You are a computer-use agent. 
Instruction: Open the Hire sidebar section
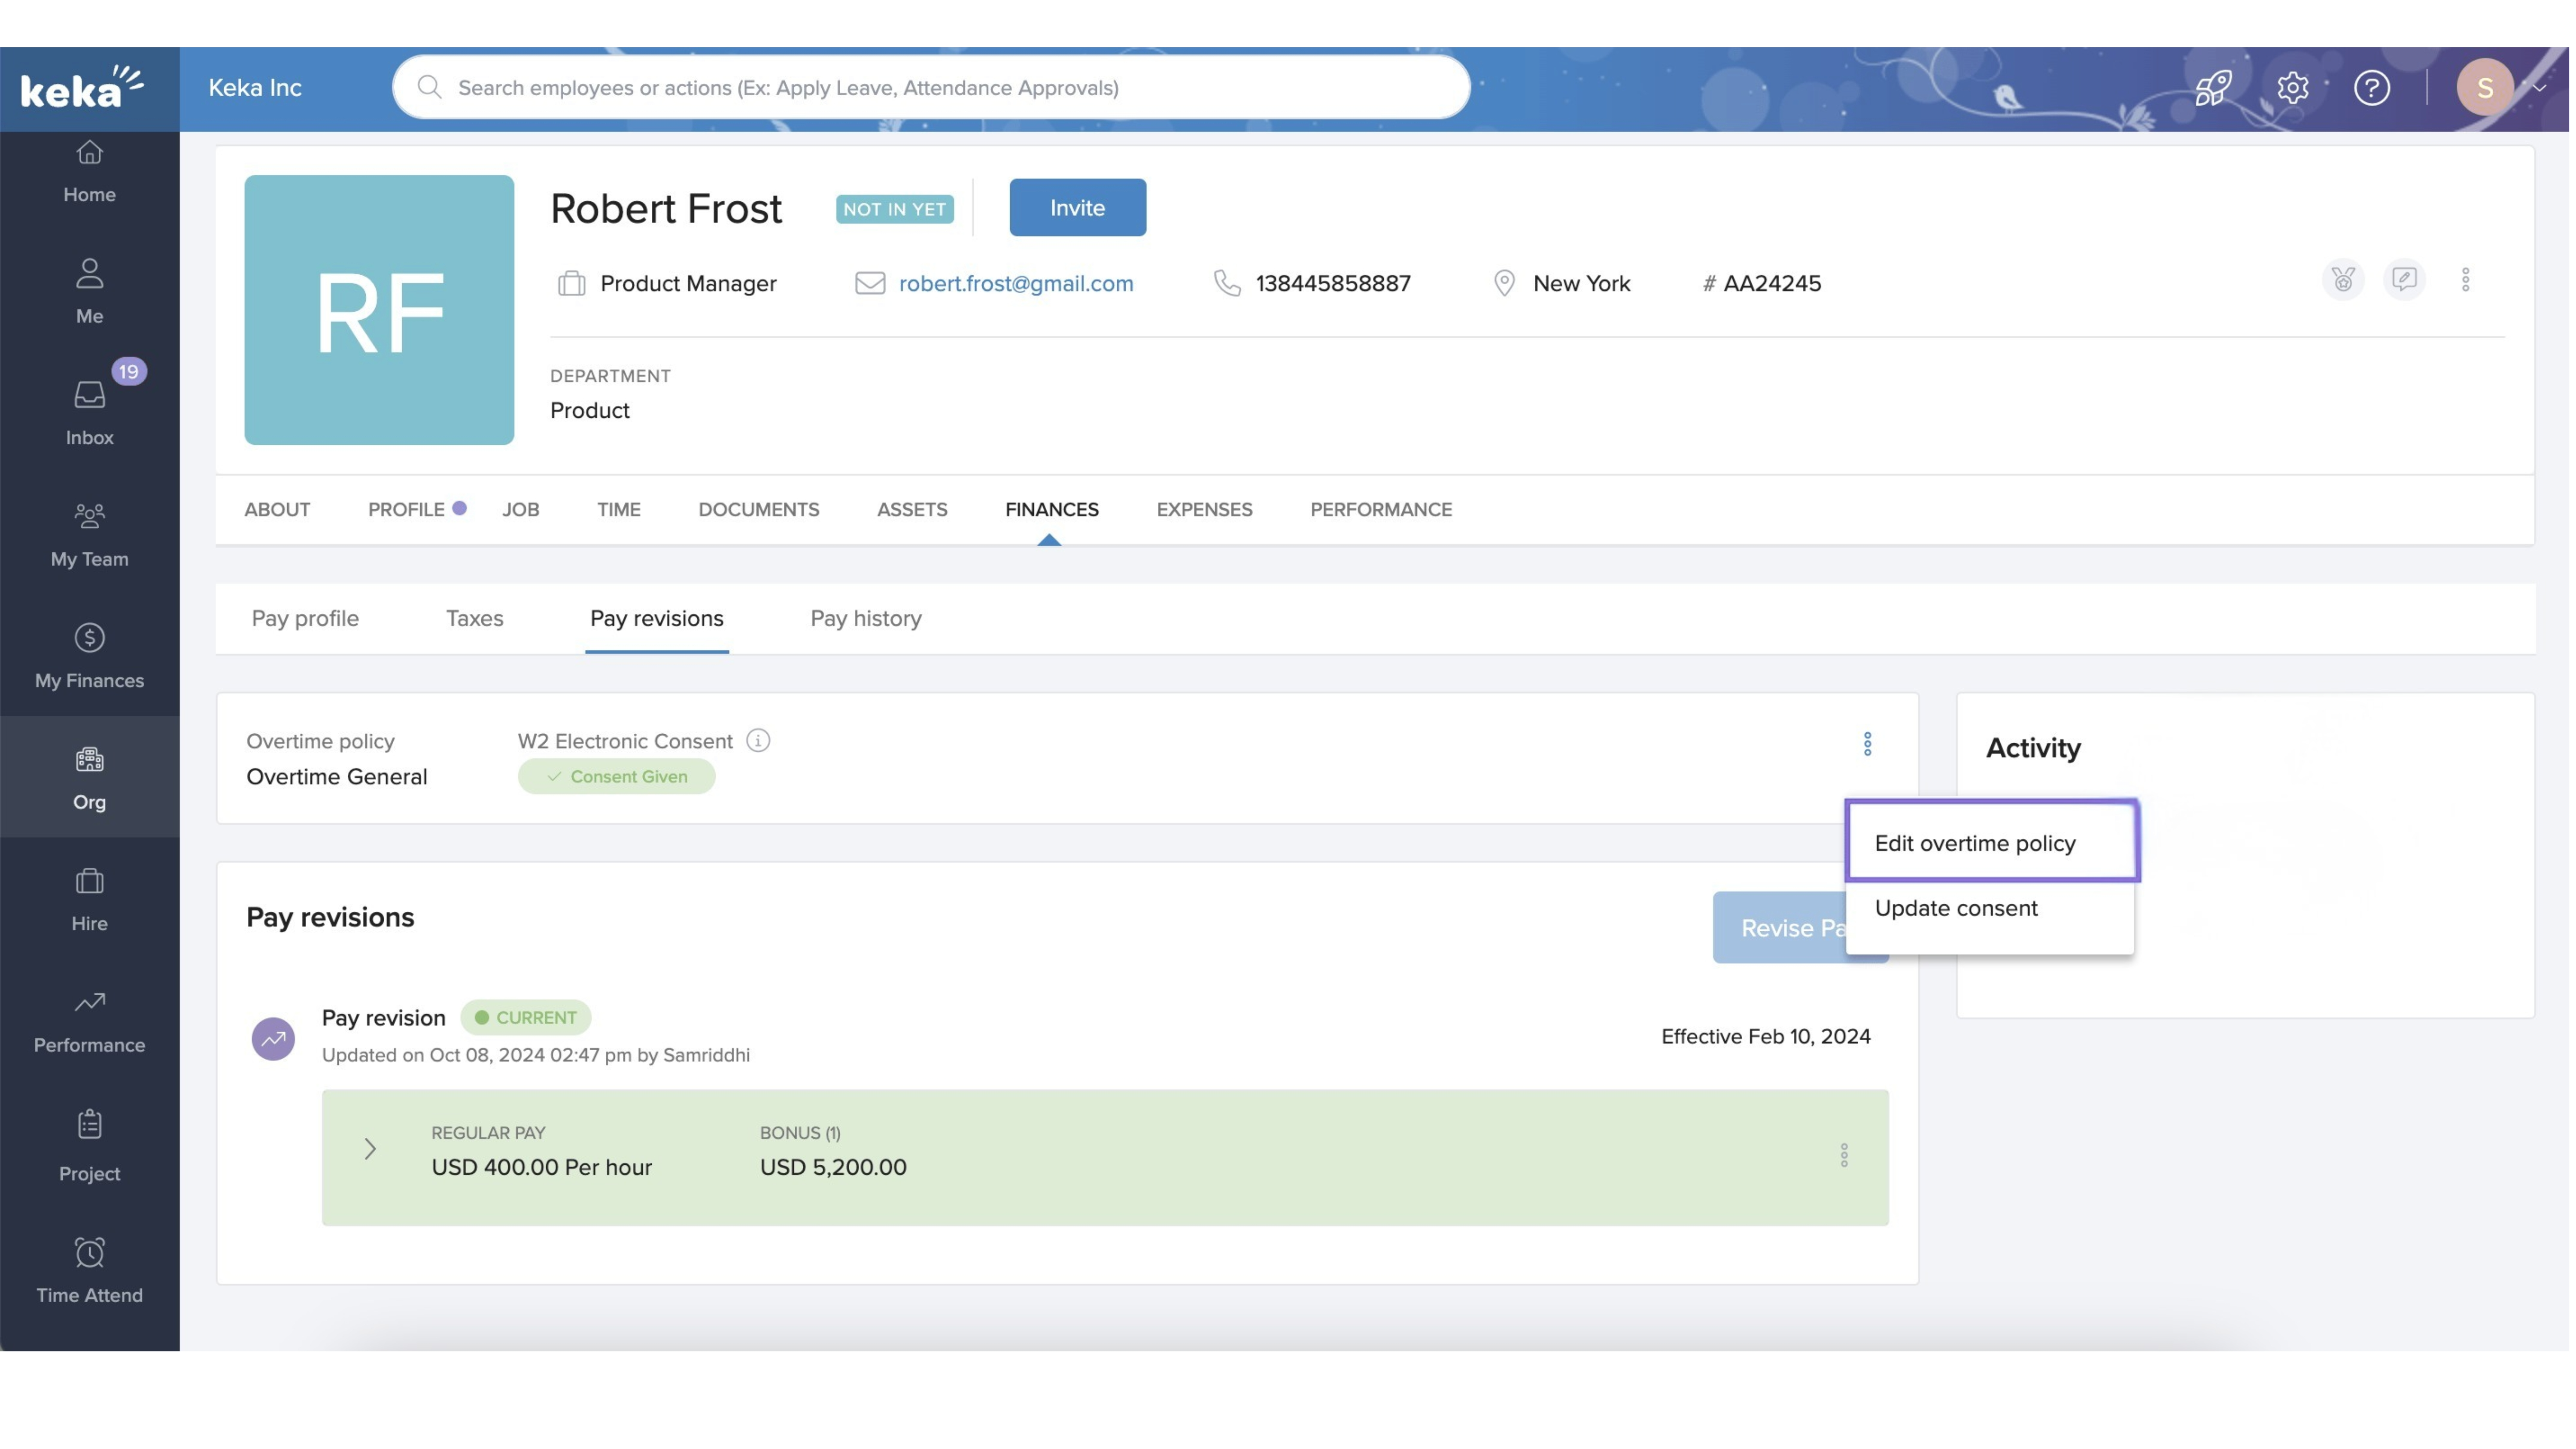click(x=89, y=899)
